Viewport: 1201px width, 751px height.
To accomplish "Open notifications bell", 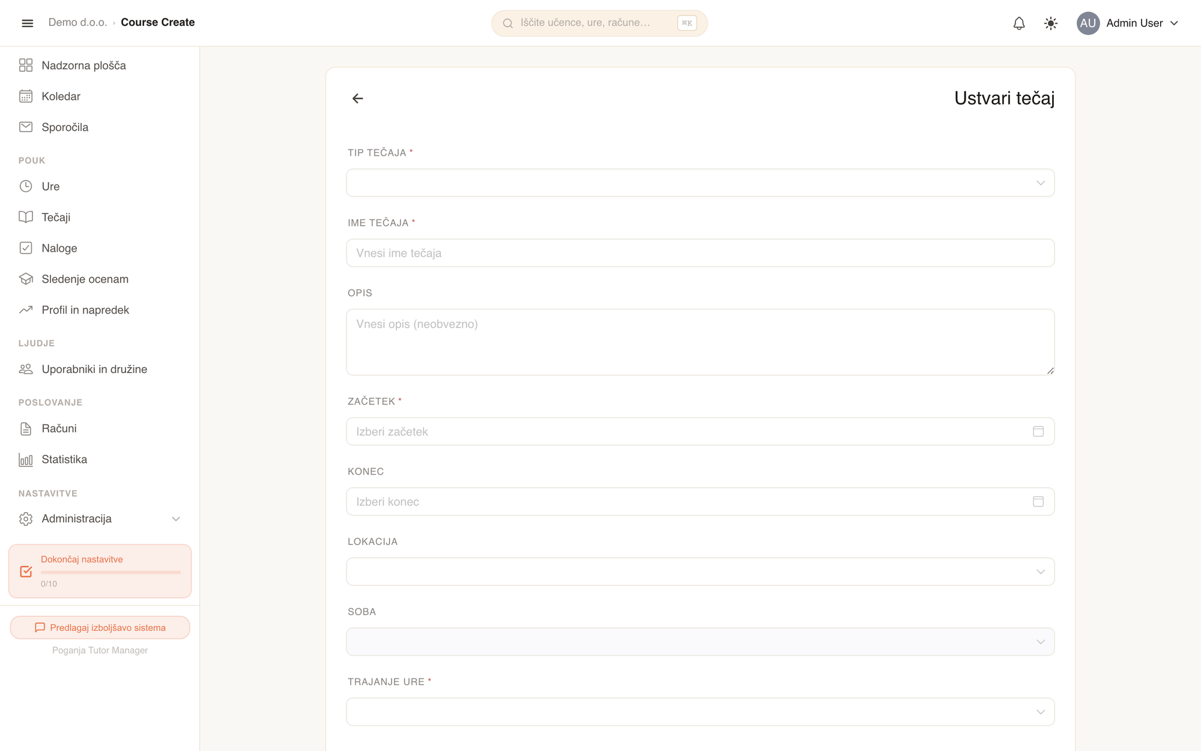I will click(1019, 23).
